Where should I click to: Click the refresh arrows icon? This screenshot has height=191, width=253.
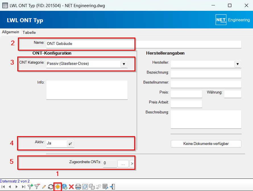(51, 187)
